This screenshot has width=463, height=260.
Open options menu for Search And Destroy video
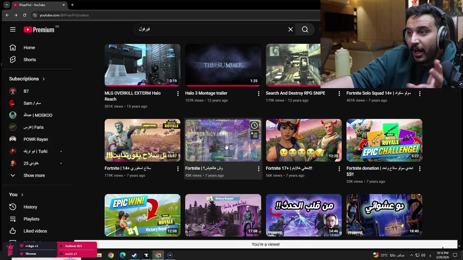pyautogui.click(x=339, y=94)
